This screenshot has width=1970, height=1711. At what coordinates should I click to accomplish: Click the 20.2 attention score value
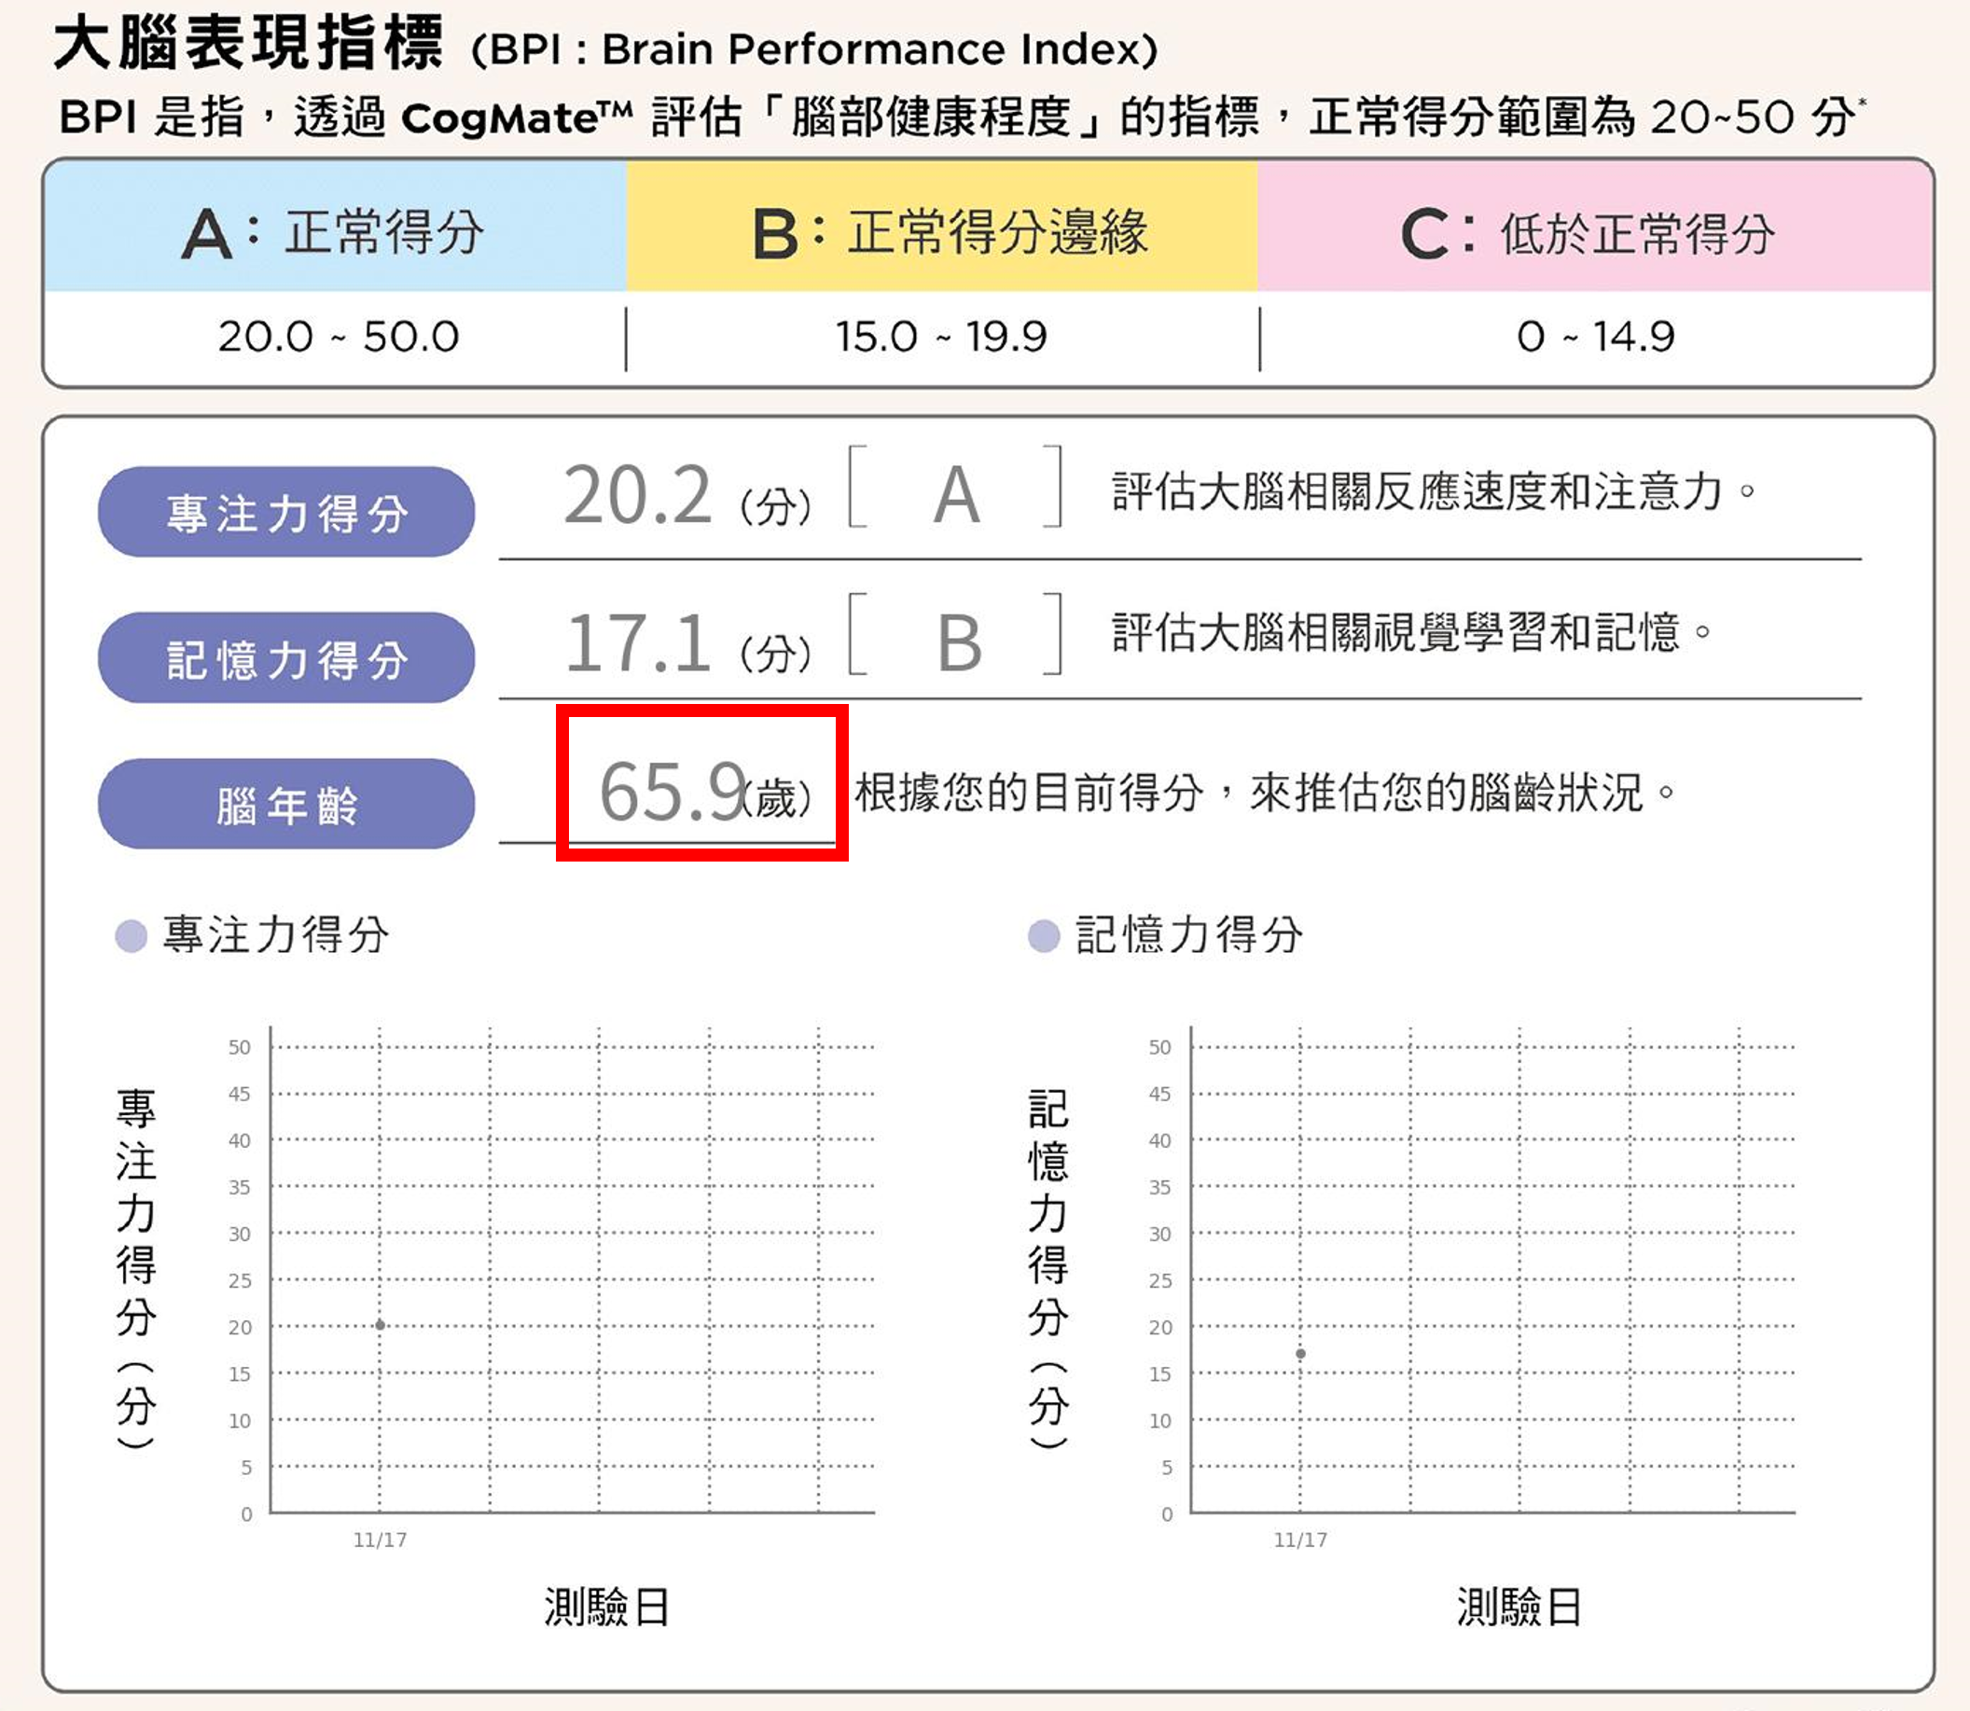click(x=638, y=494)
